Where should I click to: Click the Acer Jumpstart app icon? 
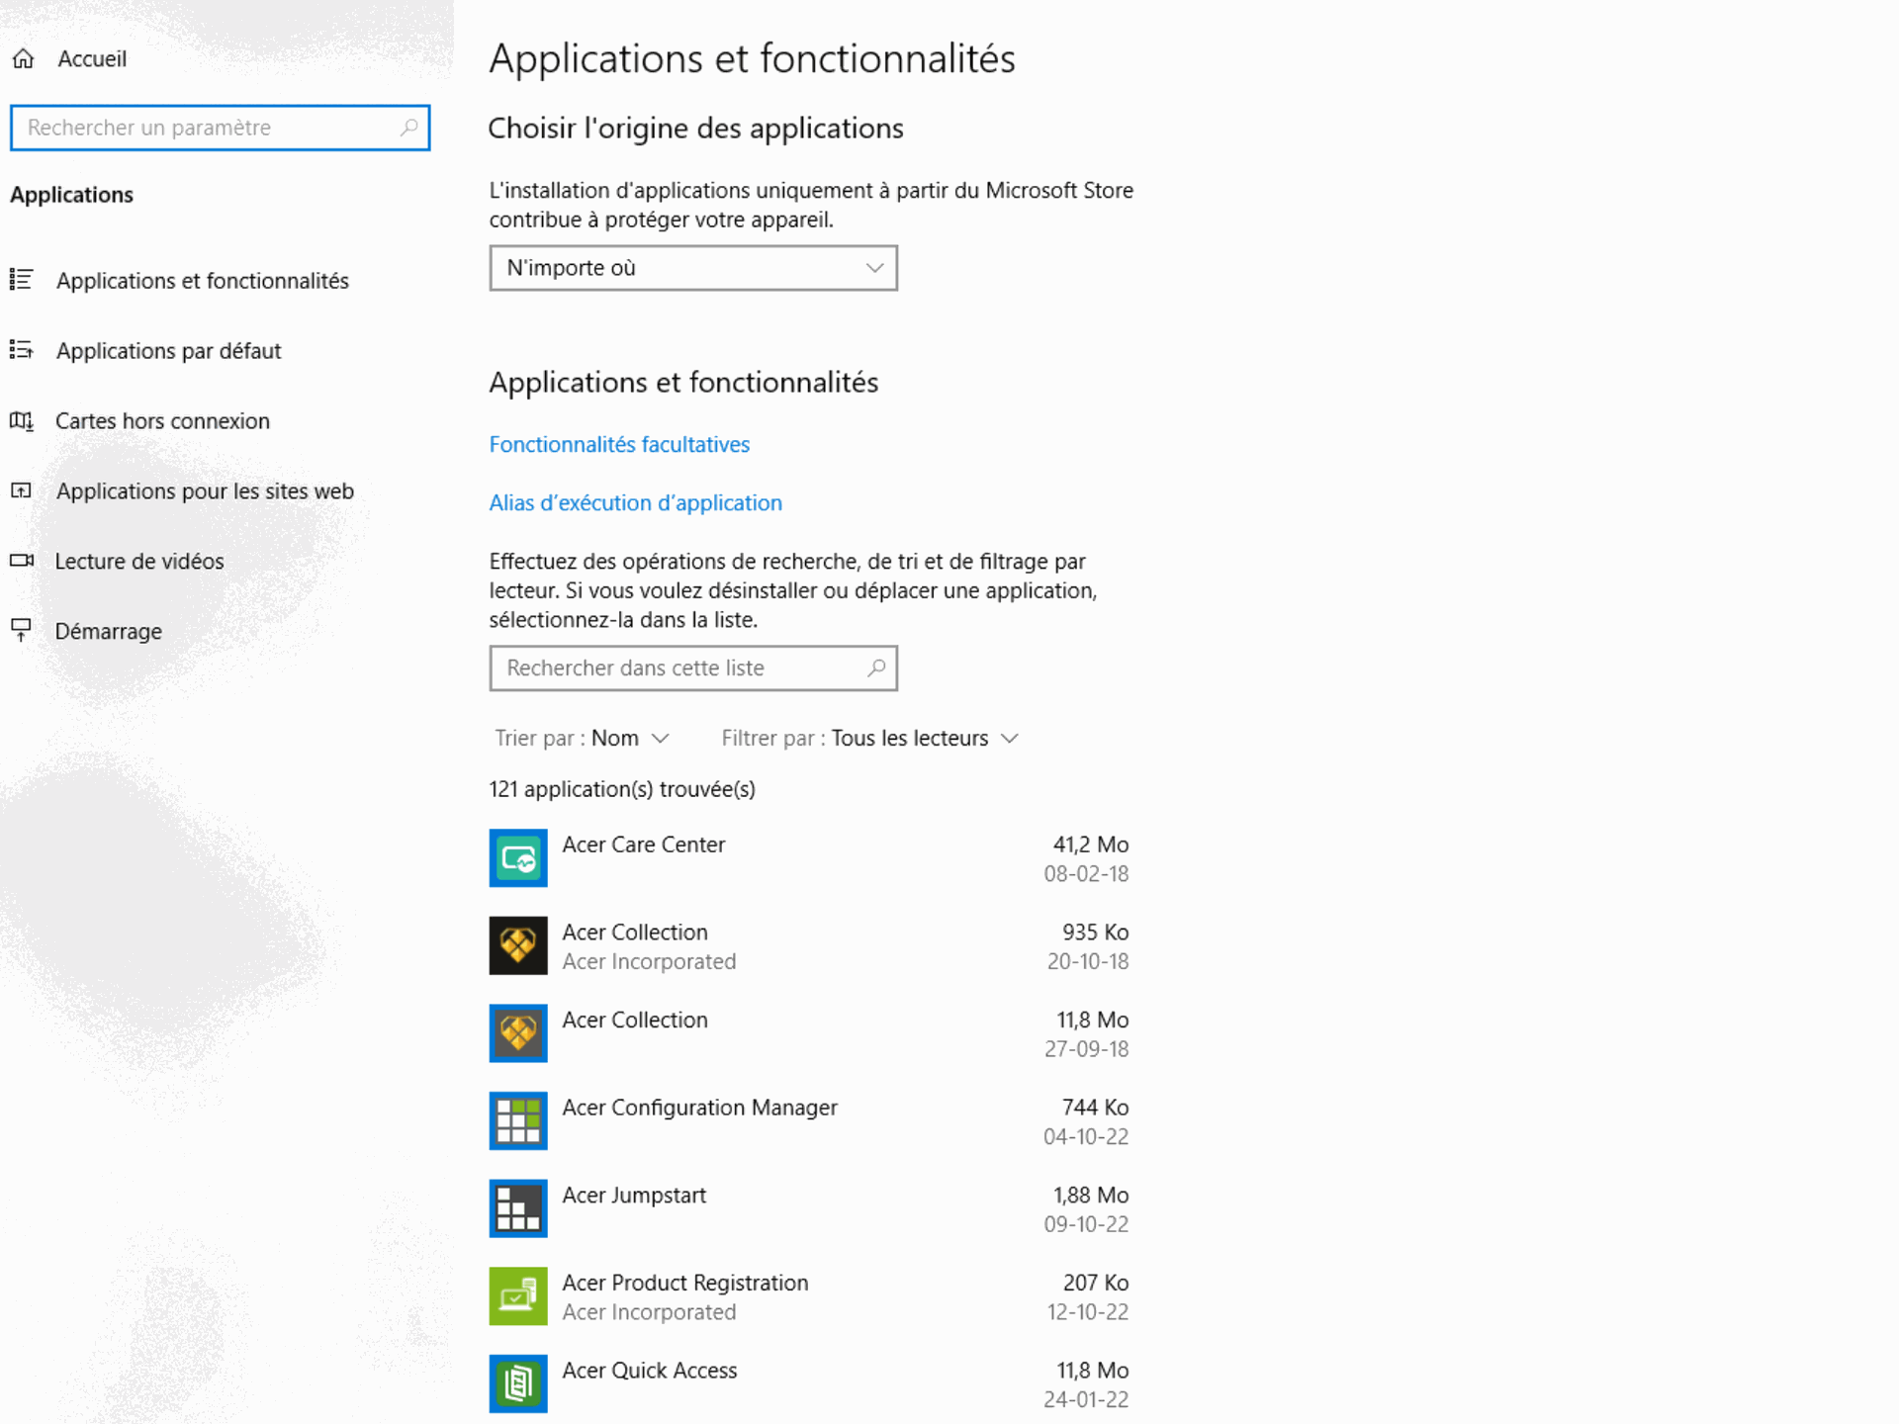518,1208
